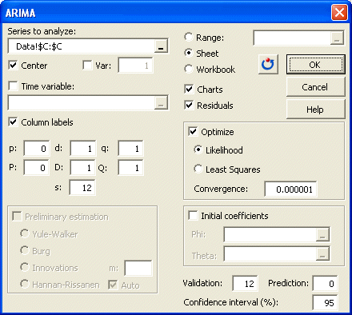
Task: Select the Sheet radio button
Action: click(189, 53)
